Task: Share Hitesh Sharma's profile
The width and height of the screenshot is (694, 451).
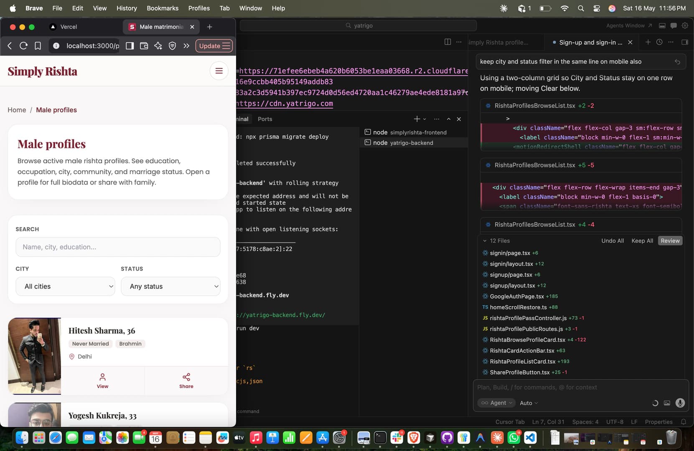Action: click(x=186, y=380)
